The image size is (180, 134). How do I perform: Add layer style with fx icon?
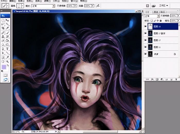point(152,79)
